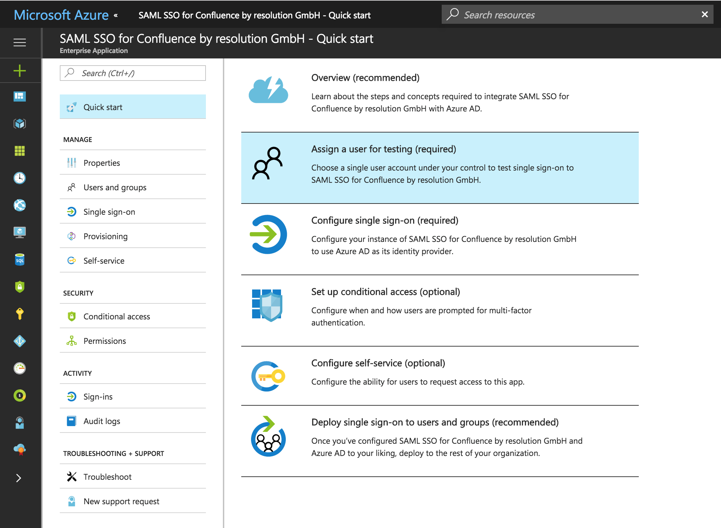Click Assign a user for testing tile
This screenshot has width=721, height=528.
[x=440, y=168]
